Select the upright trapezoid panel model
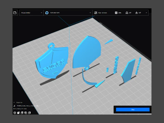The height and width of the screenshot is (123, 164). coord(128,71)
